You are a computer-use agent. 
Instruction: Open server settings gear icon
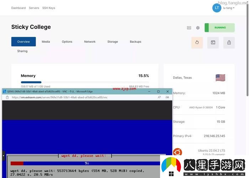tap(198, 28)
